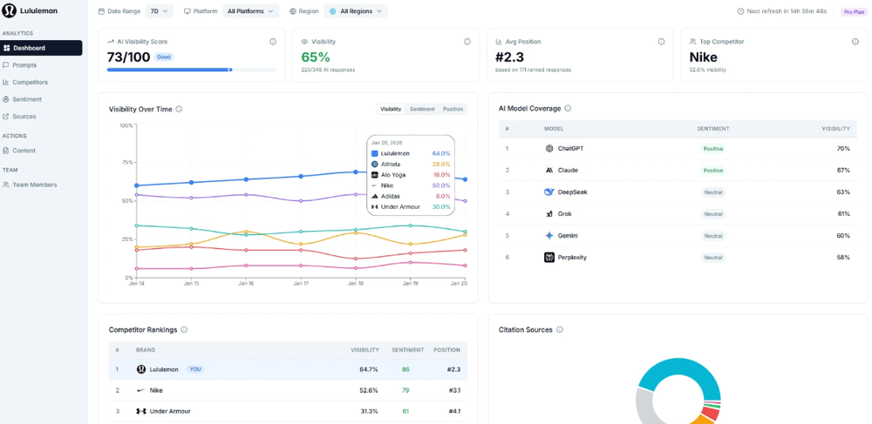The image size is (872, 424).
Task: Click the Neutral badge in Grok row
Action: click(713, 213)
